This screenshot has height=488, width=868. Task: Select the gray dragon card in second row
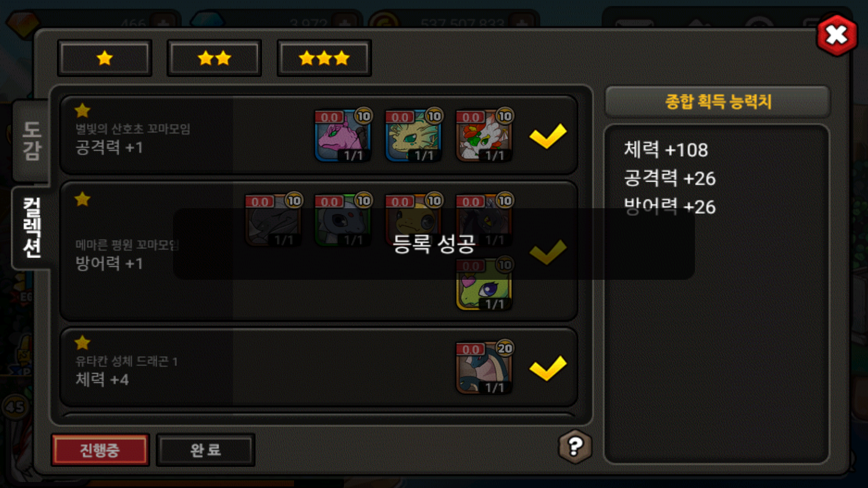click(x=273, y=220)
